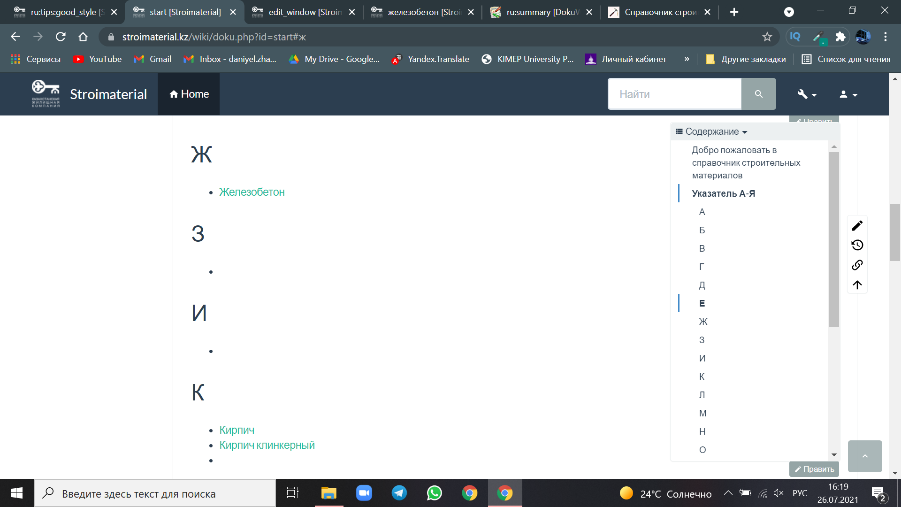The image size is (901, 507).
Task: Focus the Найти search field
Action: 674,94
